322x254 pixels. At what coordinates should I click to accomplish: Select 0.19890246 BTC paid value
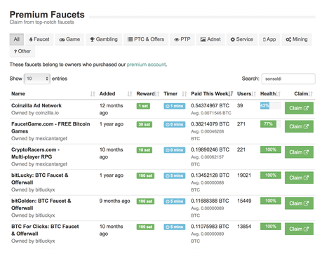(210, 149)
